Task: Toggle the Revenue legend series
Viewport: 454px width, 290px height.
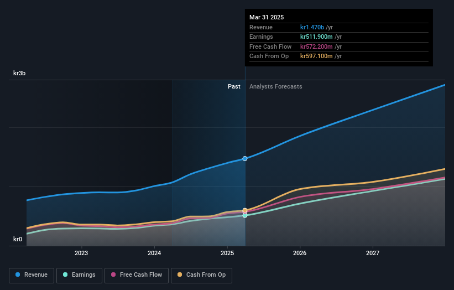Action: pyautogui.click(x=32, y=275)
